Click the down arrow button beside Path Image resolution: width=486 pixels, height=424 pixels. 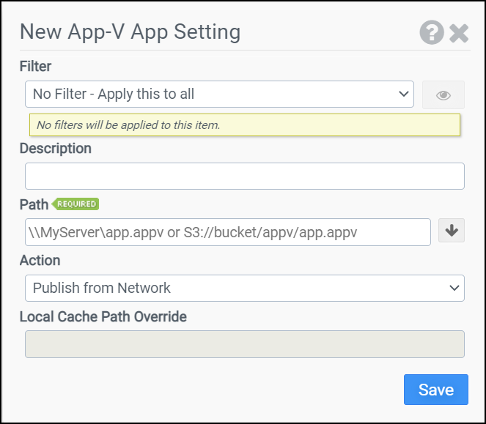coord(451,231)
